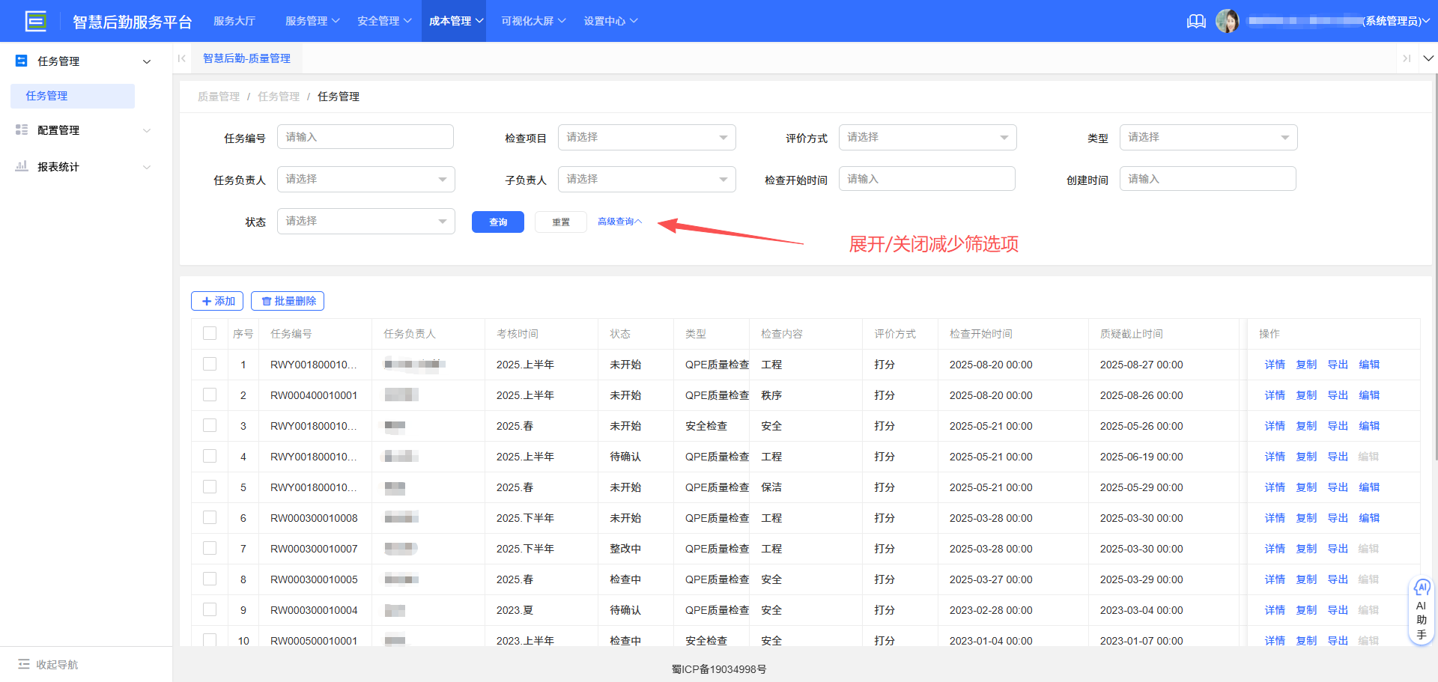Collapse tabs using the left chevron icon
Image resolution: width=1438 pixels, height=682 pixels.
(181, 58)
